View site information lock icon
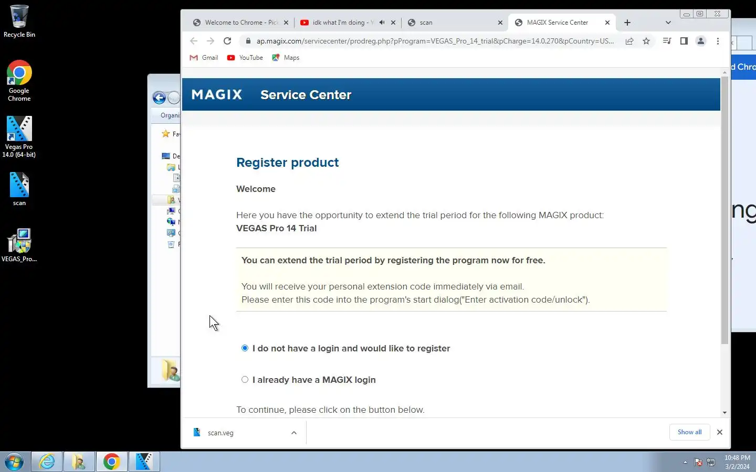Screen dimensions: 756x472 click(x=248, y=41)
